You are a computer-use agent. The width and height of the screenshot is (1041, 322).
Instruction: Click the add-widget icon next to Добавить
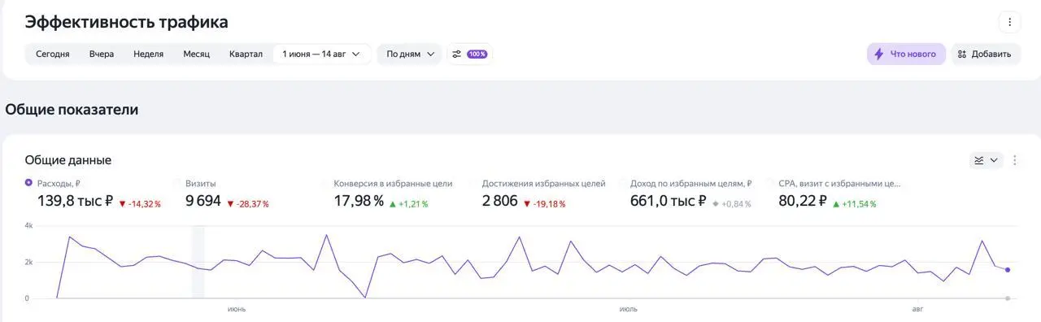(x=962, y=54)
